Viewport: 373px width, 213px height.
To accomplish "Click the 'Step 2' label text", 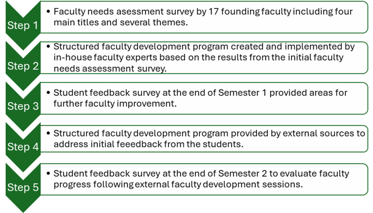I will (23, 66).
